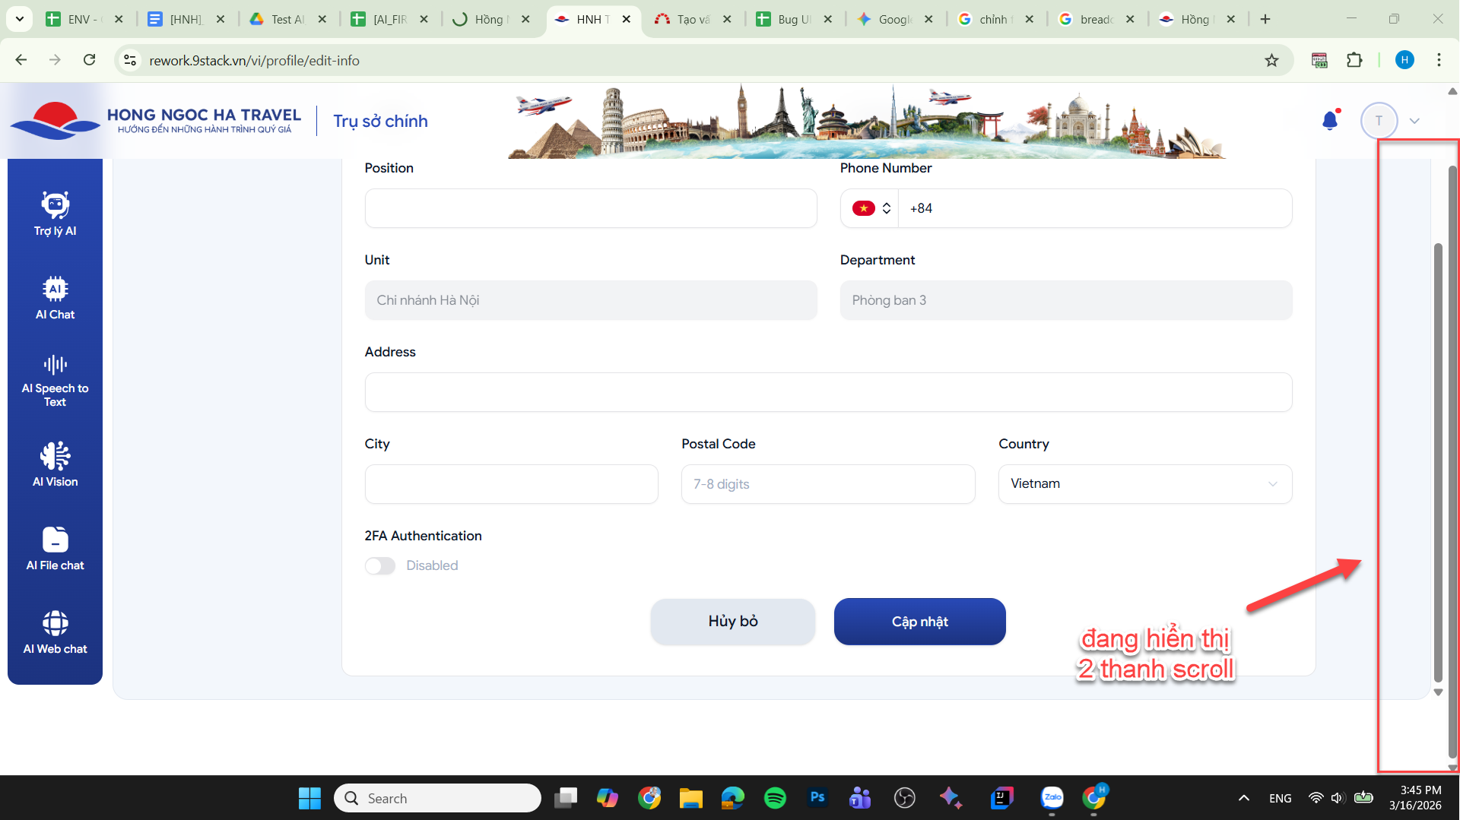Open Spotify from the taskbar

(x=775, y=798)
